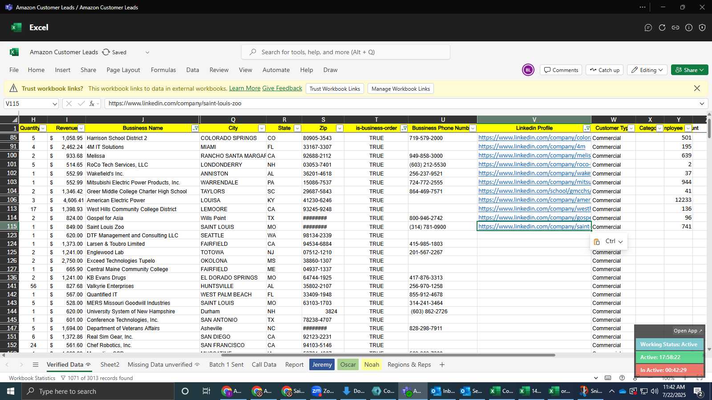
Task: Open the about-tab info icon
Action: (x=689, y=28)
